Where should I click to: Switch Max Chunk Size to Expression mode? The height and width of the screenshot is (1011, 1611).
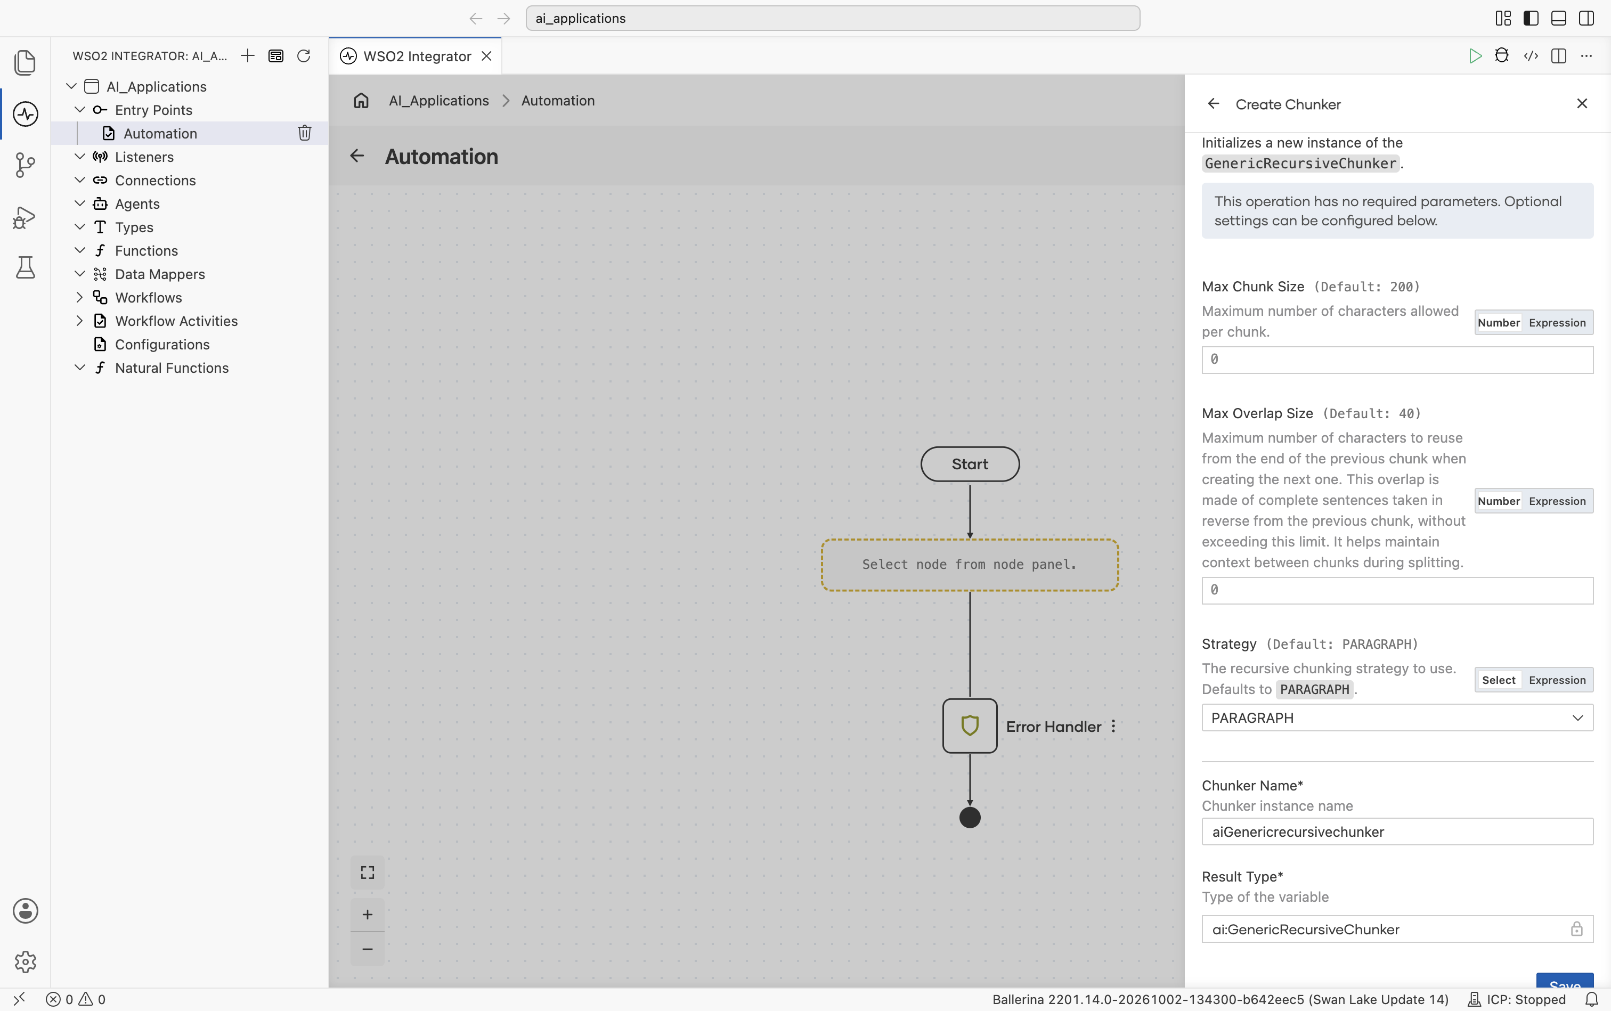click(x=1557, y=323)
